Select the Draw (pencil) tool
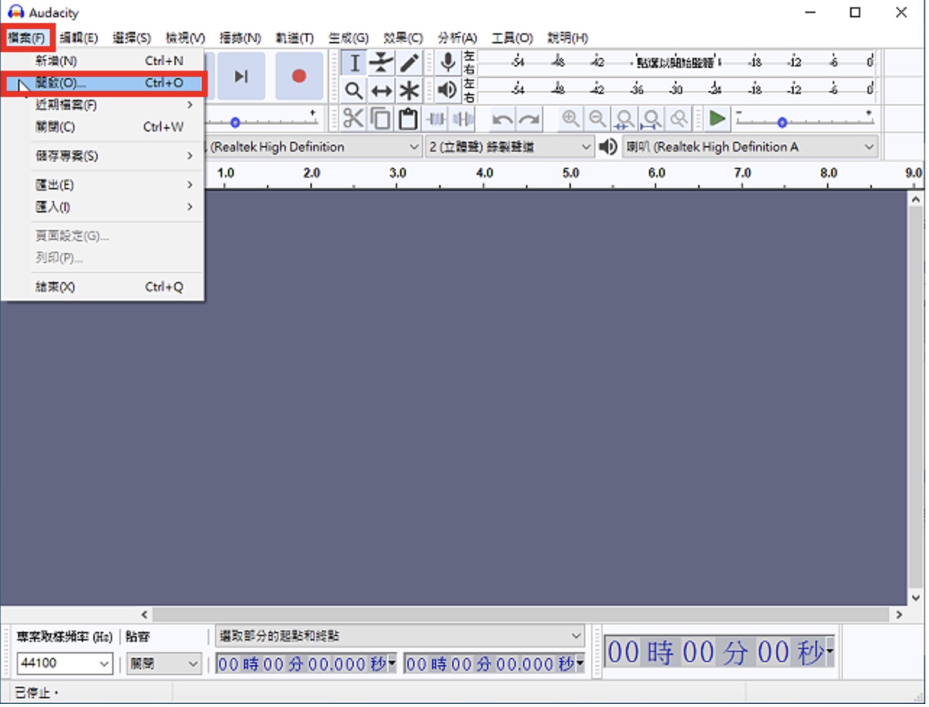 [410, 64]
